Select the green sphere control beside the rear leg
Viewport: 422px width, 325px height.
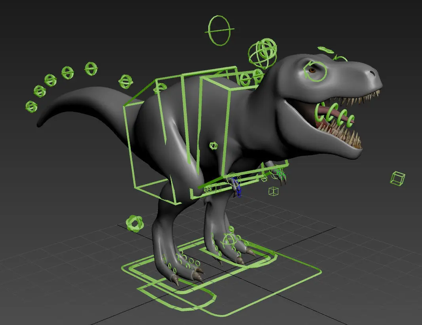(x=135, y=223)
